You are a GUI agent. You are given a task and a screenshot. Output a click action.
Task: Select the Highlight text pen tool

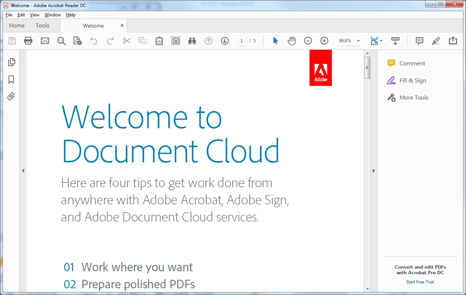[x=436, y=41]
